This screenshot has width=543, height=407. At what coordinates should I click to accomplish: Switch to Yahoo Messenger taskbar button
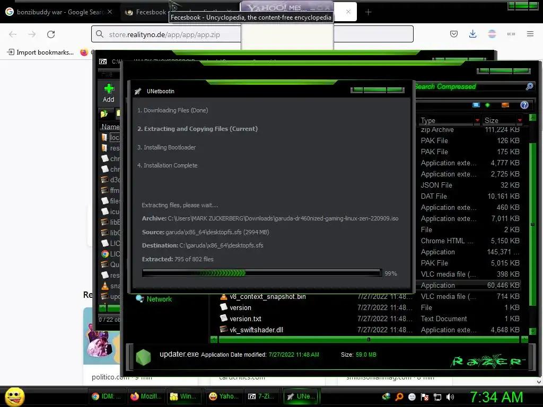tap(224, 396)
